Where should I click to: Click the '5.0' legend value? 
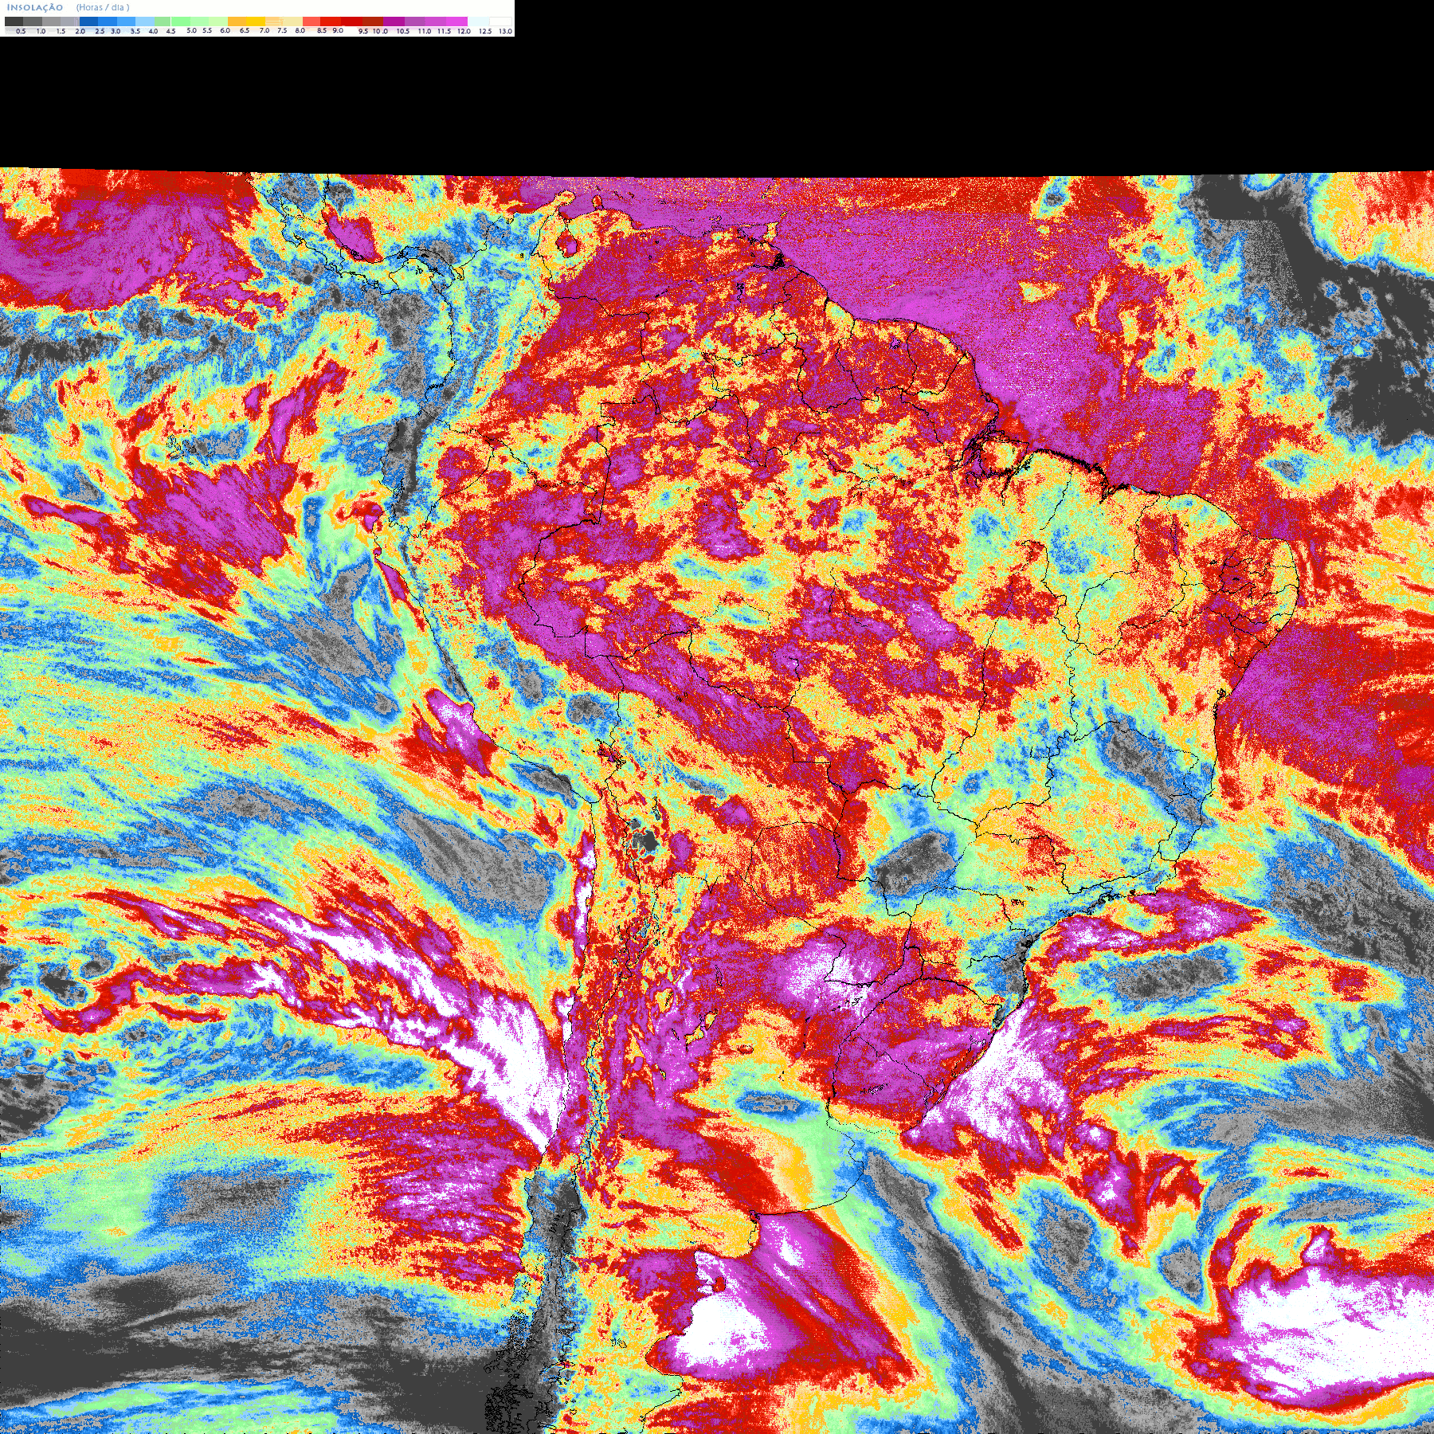pos(191,30)
